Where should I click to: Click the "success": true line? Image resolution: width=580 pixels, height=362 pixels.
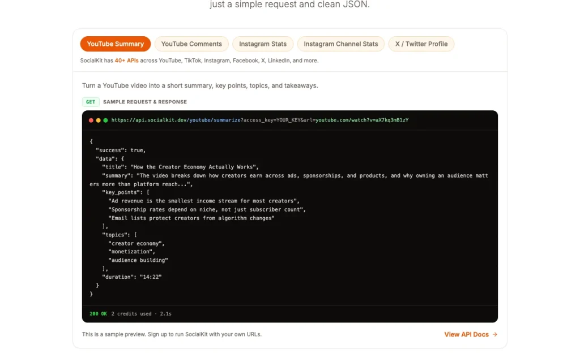(x=121, y=150)
